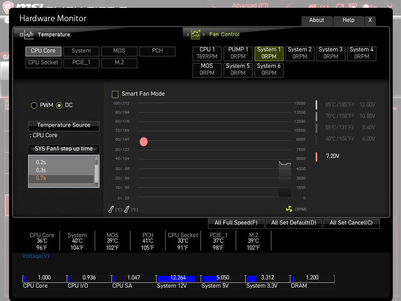Close Hardware Monitor with X button
This screenshot has height=301, width=401.
coord(370,20)
